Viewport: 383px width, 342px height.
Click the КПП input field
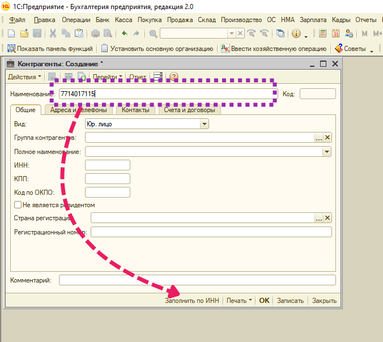(x=108, y=179)
